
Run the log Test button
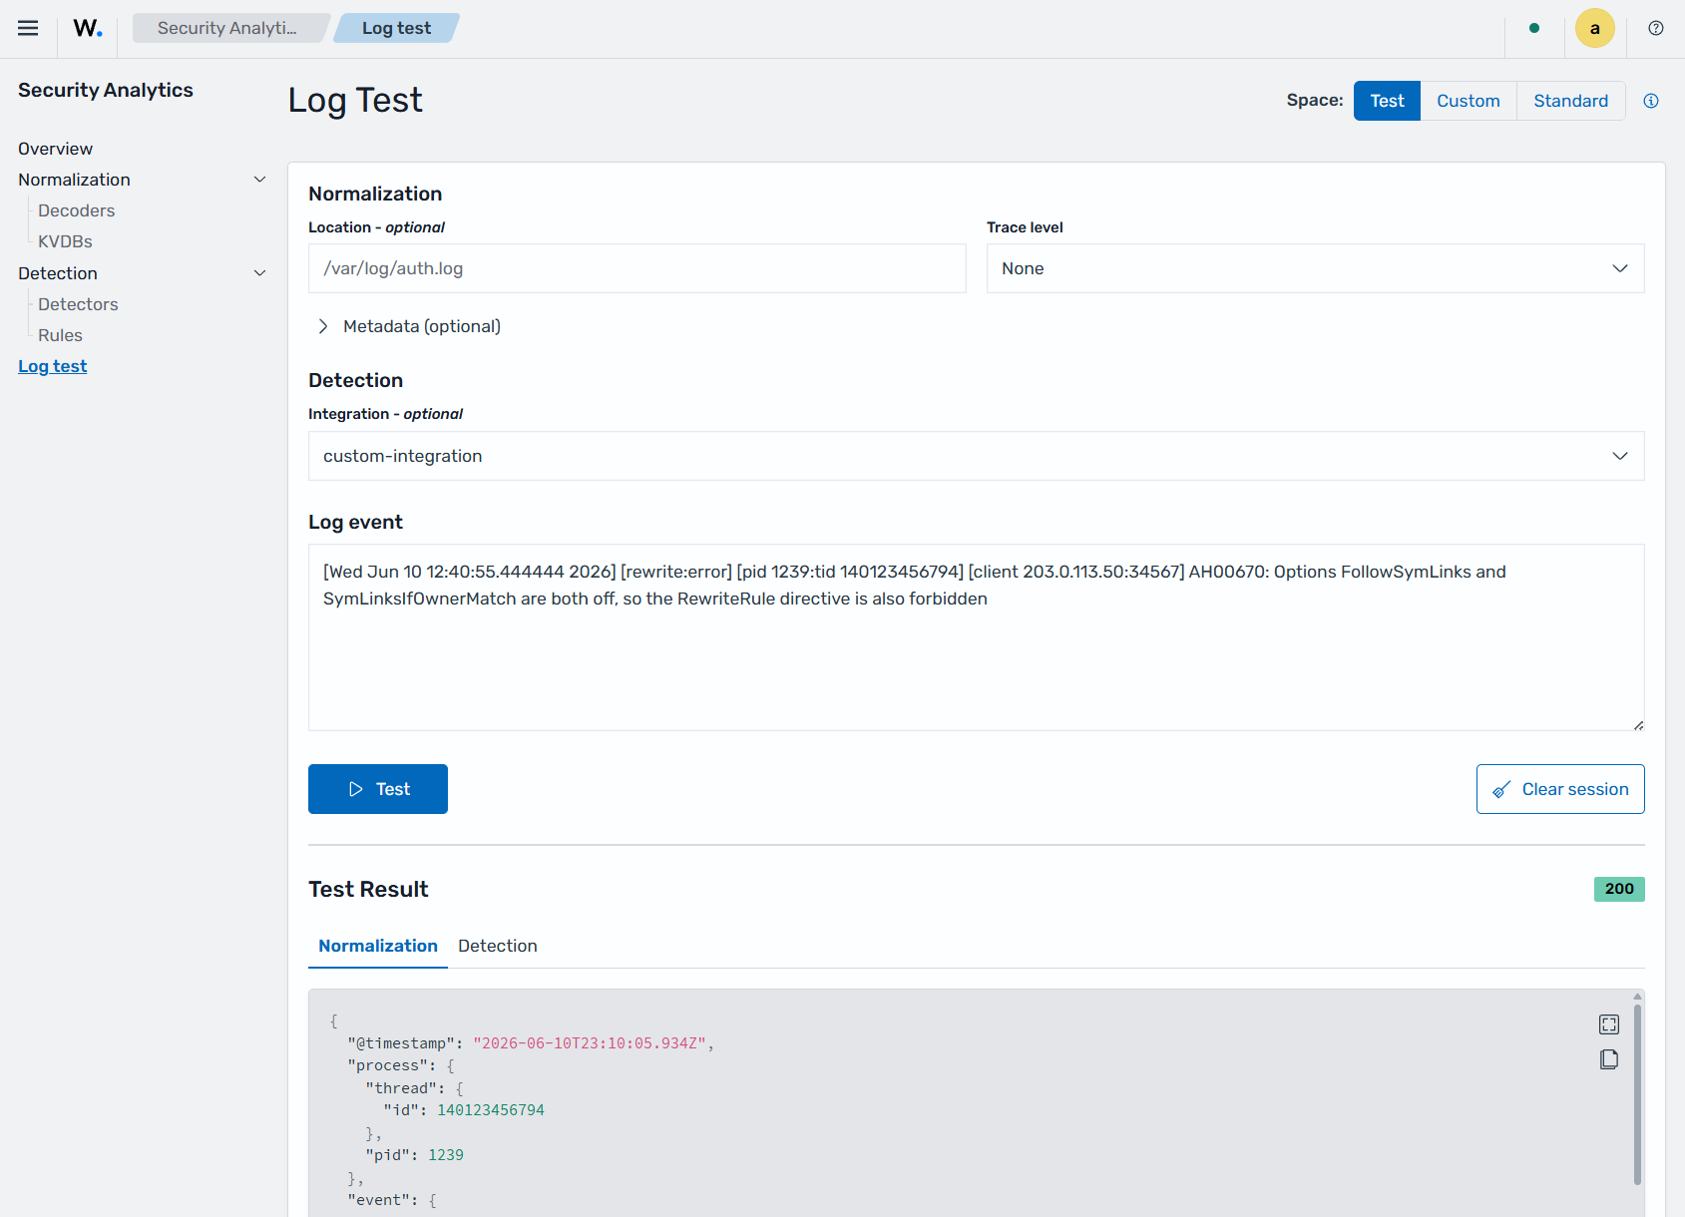point(378,789)
